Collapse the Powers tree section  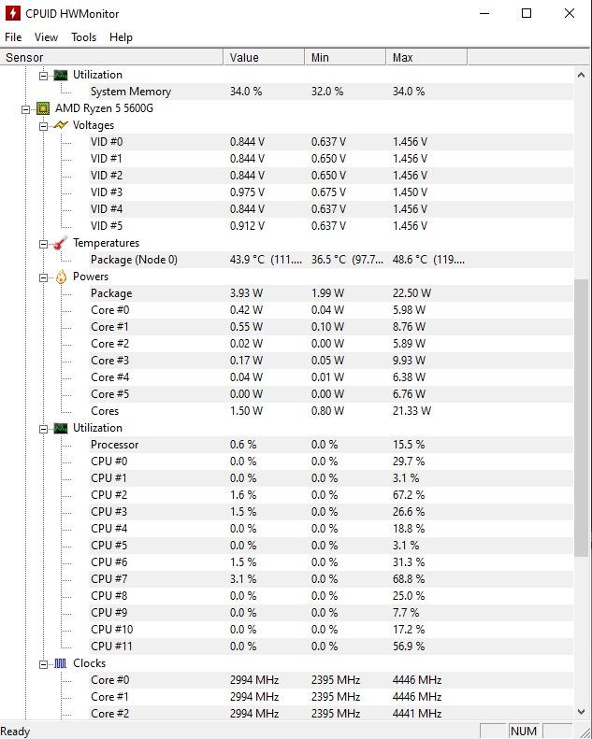[x=43, y=277]
